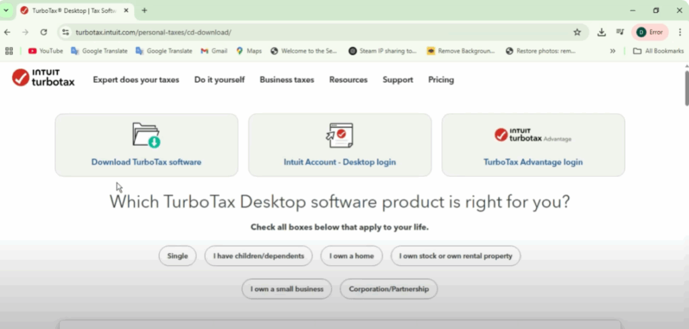689x329 pixels.
Task: Open the 'Business taxes' menu
Action: (x=287, y=79)
